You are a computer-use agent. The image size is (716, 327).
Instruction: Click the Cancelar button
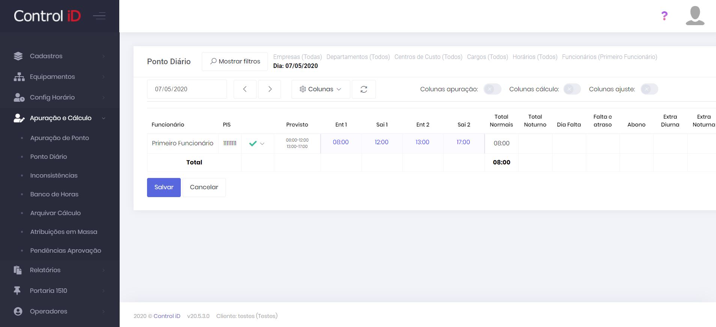[x=204, y=187]
